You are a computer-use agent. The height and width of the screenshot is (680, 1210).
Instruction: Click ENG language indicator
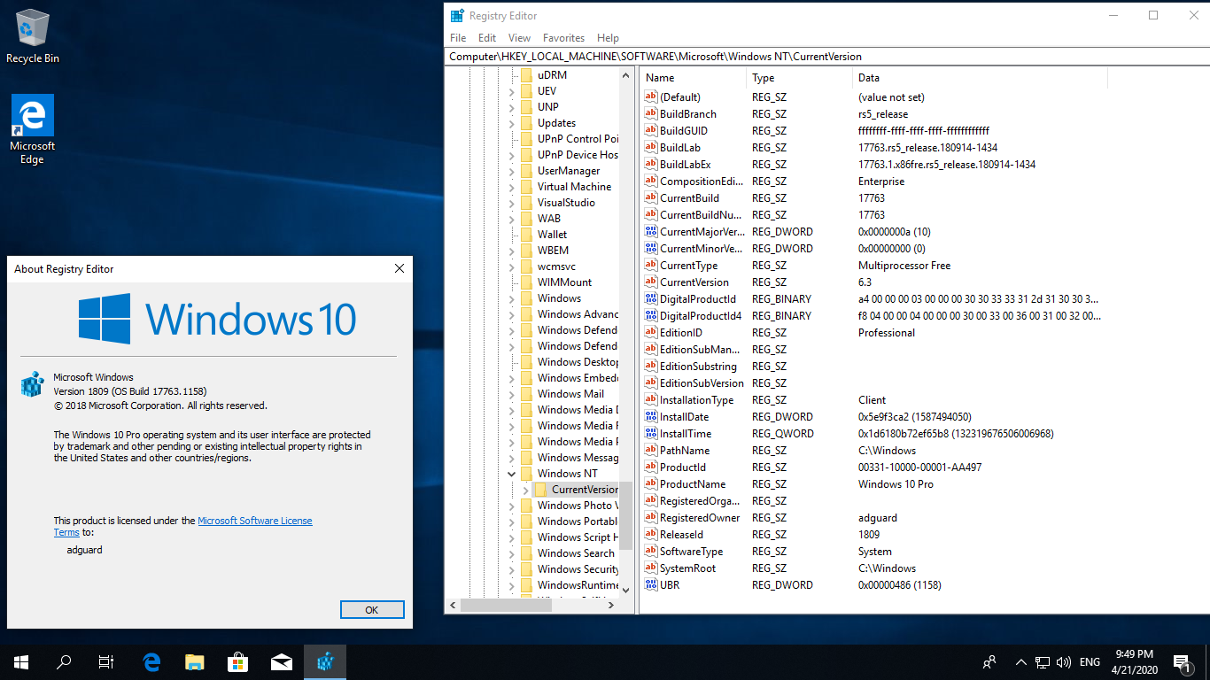pyautogui.click(x=1090, y=661)
